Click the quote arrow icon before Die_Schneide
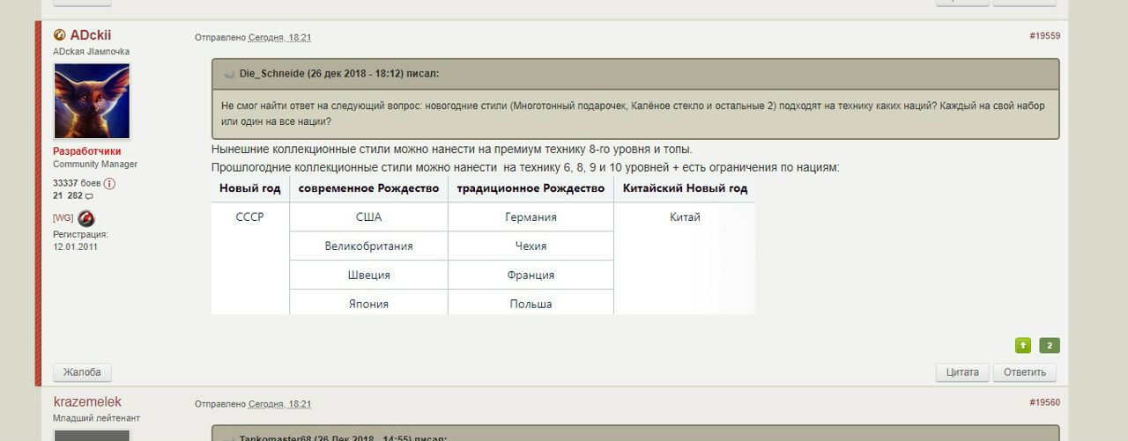 point(228,74)
